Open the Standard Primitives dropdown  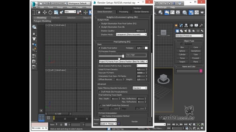pyautogui.click(x=189, y=36)
